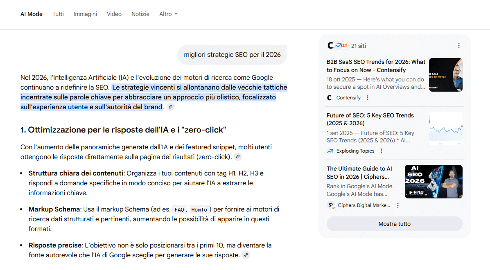The image size is (490, 270).
Task: Click the link icon after 'Risposte precise' bullet
Action: point(246,255)
